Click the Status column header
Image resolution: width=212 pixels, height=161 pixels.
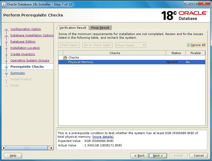click(x=176, y=53)
